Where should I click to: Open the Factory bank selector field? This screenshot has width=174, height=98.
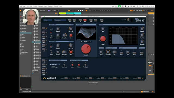(x=48, y=20)
